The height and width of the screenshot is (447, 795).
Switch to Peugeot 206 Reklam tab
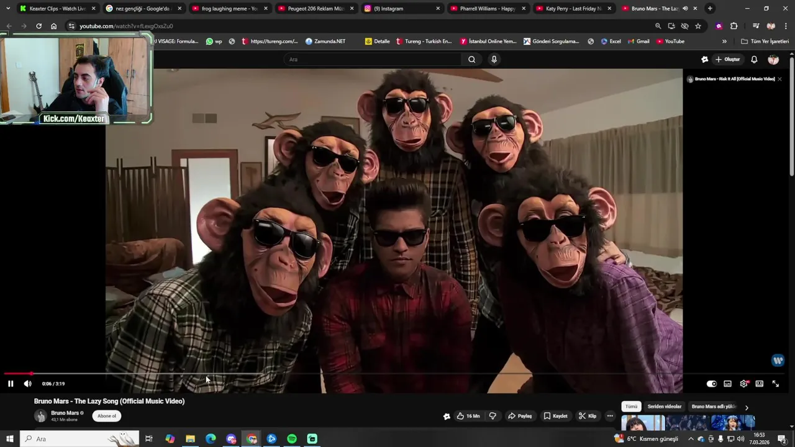click(316, 9)
